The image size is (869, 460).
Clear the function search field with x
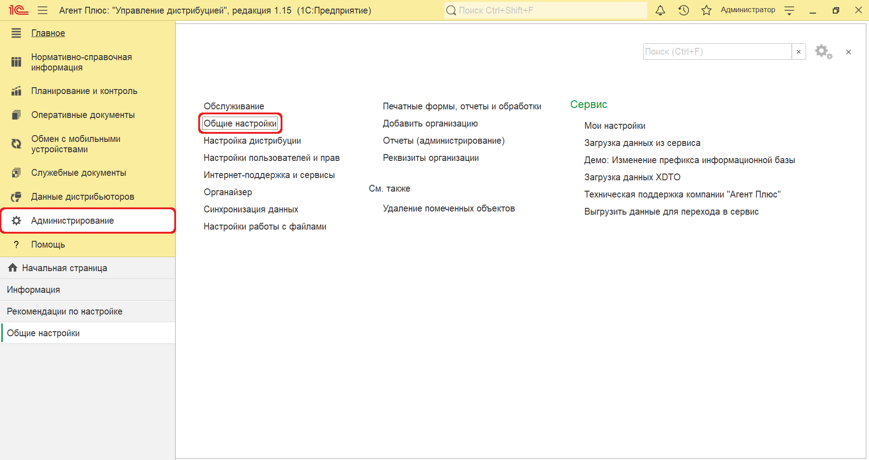[x=799, y=52]
